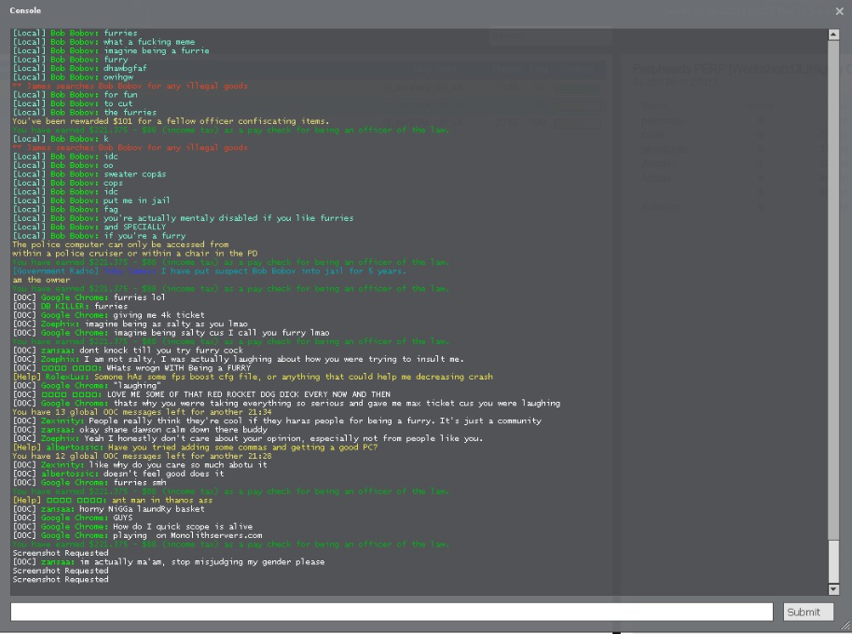
Task: Click 'You have 13 global OOC messages' line
Action: [142, 412]
